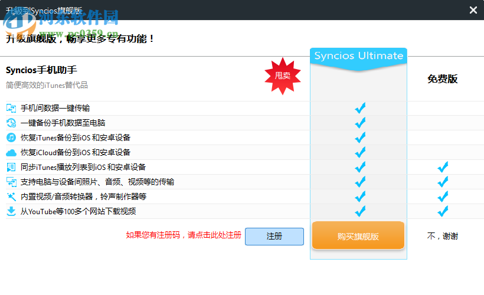This screenshot has height=295, width=484.
Task: Click Ultimate checkmark for 一键备份手机数据至电脑
Action: [360, 123]
